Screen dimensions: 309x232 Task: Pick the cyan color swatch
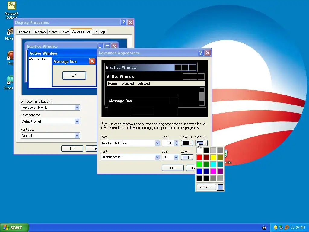tap(213, 164)
